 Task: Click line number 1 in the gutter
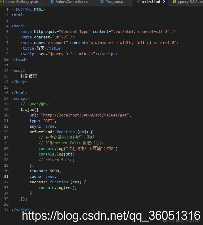(7, 9)
